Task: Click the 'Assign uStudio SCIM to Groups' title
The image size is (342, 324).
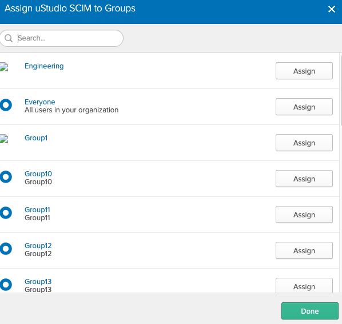Action: [x=70, y=8]
